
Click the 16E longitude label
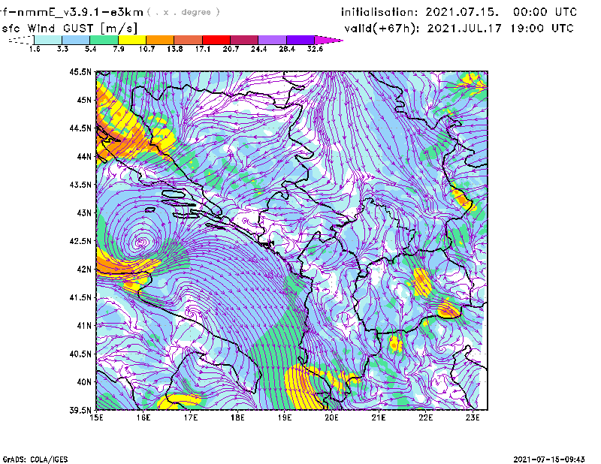pos(143,417)
